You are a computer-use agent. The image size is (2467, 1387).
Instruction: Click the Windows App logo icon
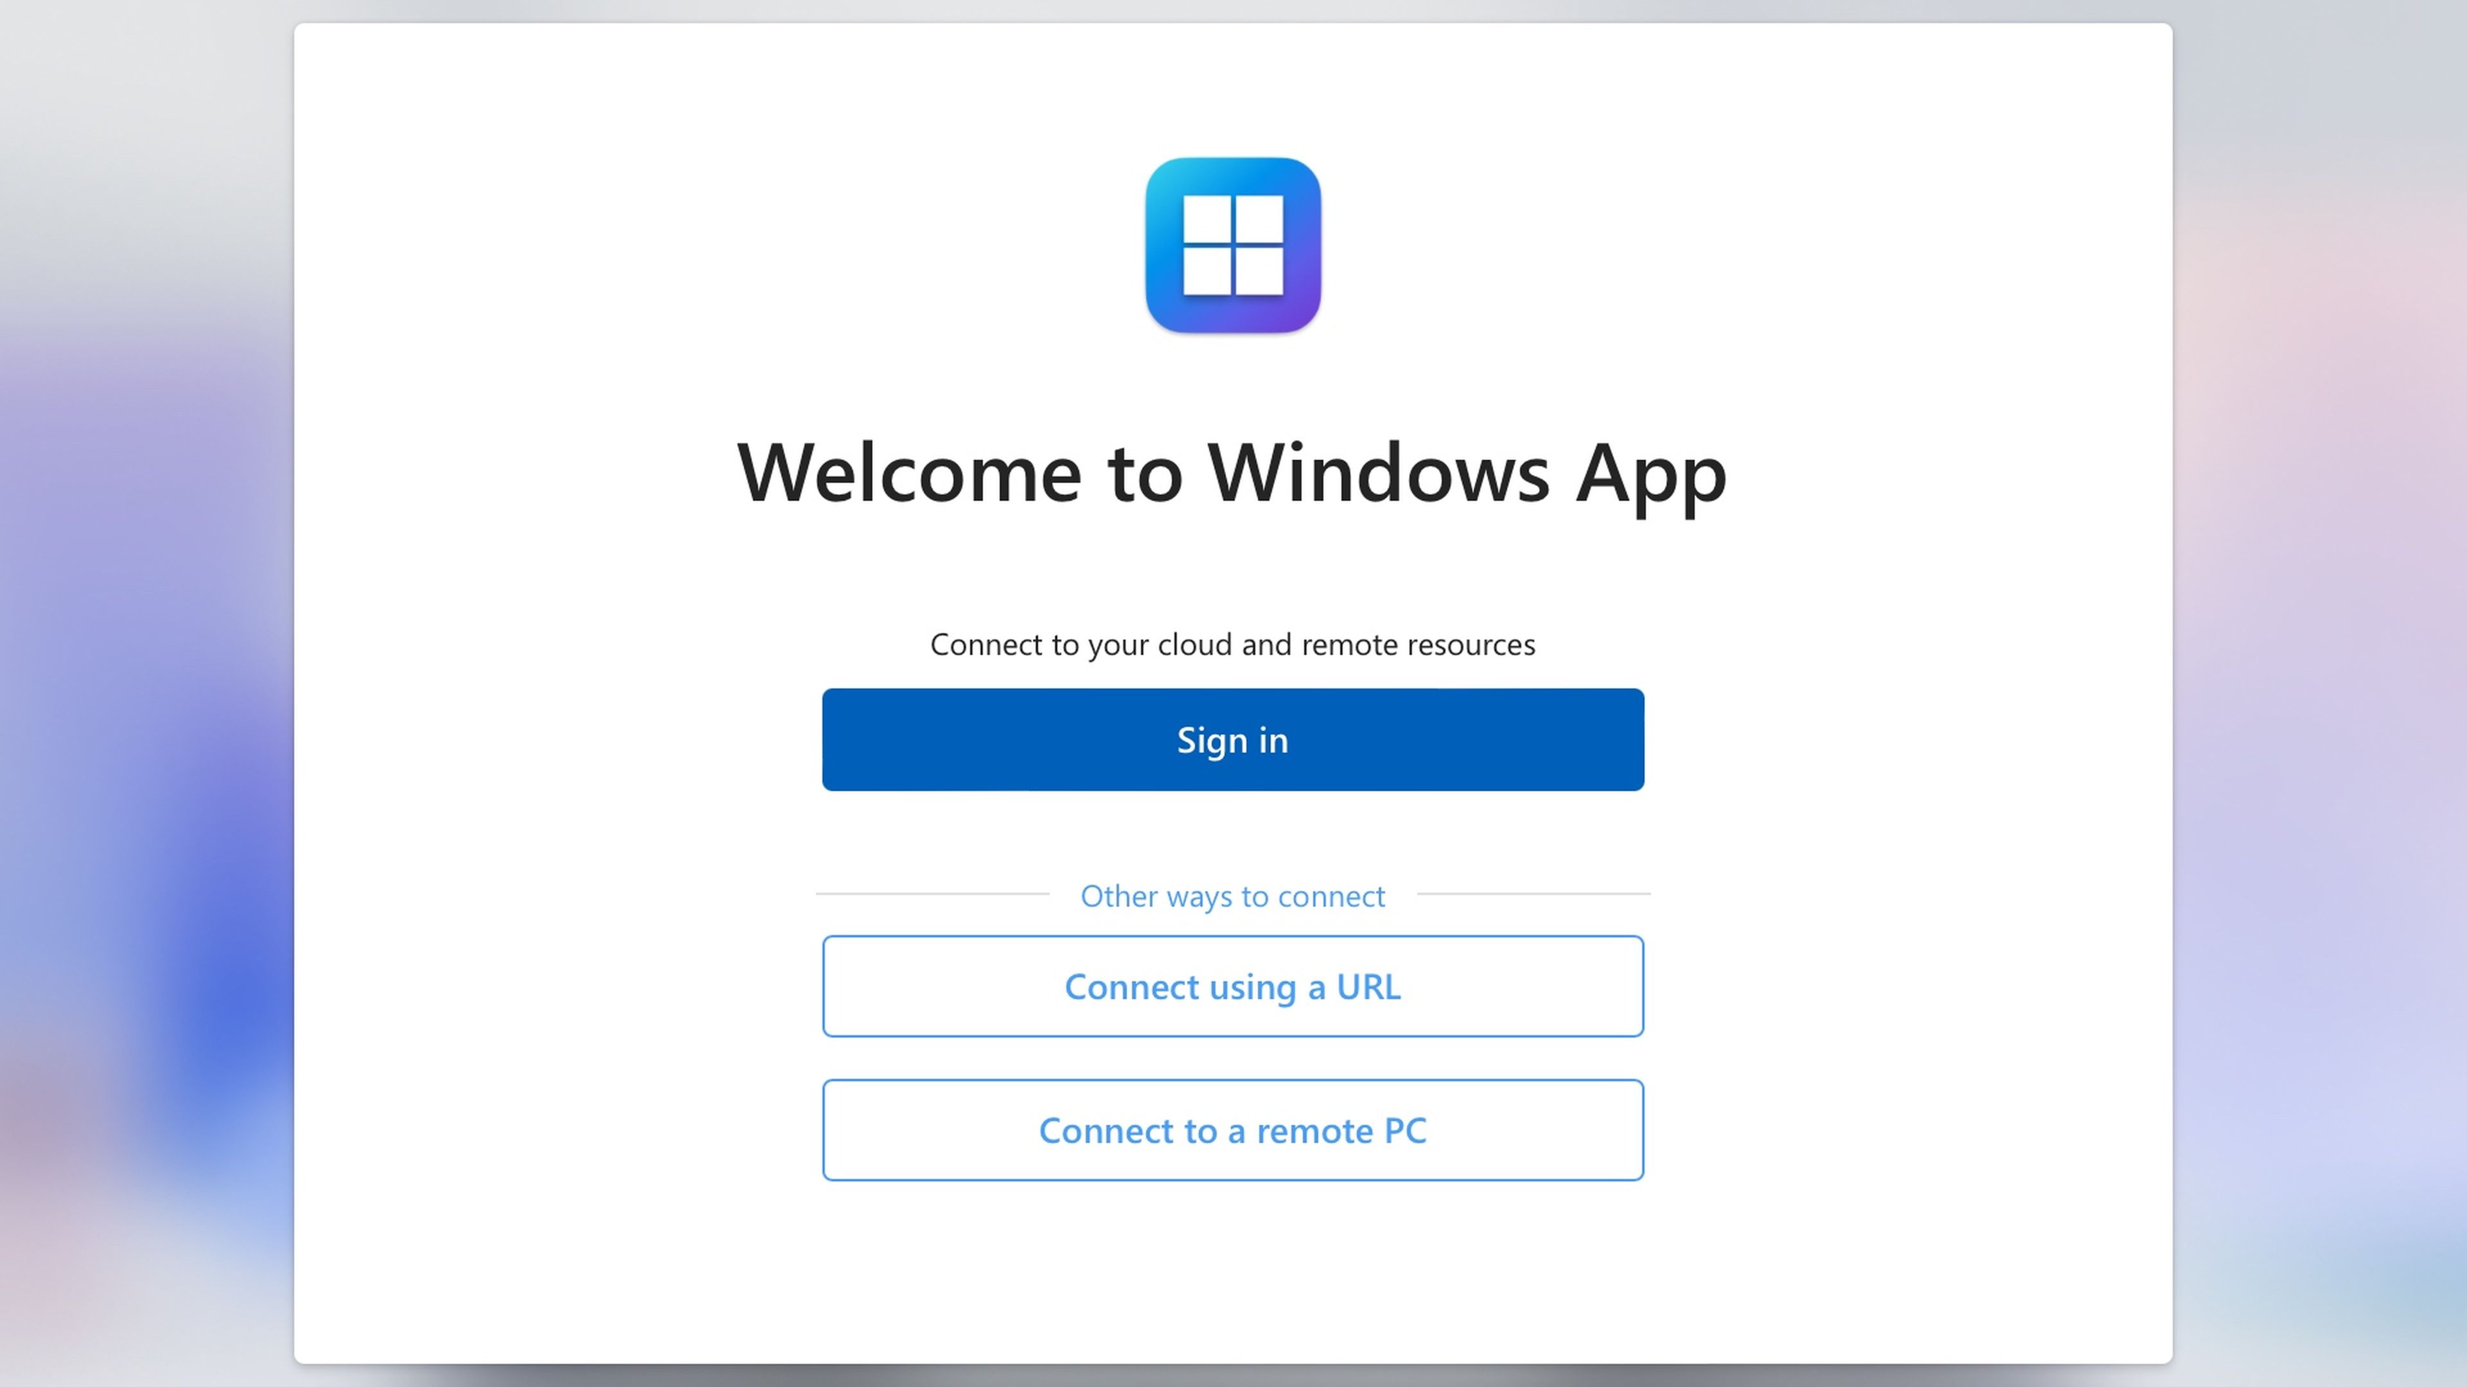point(1233,245)
